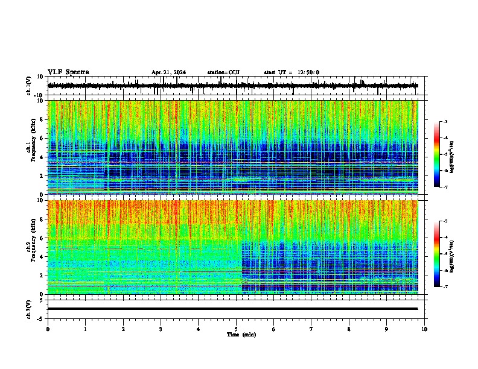
Task: Click the 4 kHz tick on ch.1 spectrogram
Action: point(42,157)
